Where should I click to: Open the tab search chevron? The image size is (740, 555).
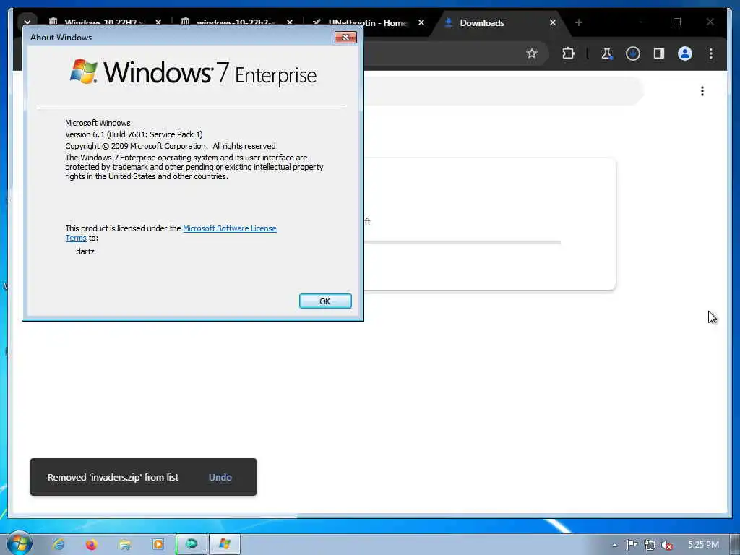pyautogui.click(x=27, y=21)
